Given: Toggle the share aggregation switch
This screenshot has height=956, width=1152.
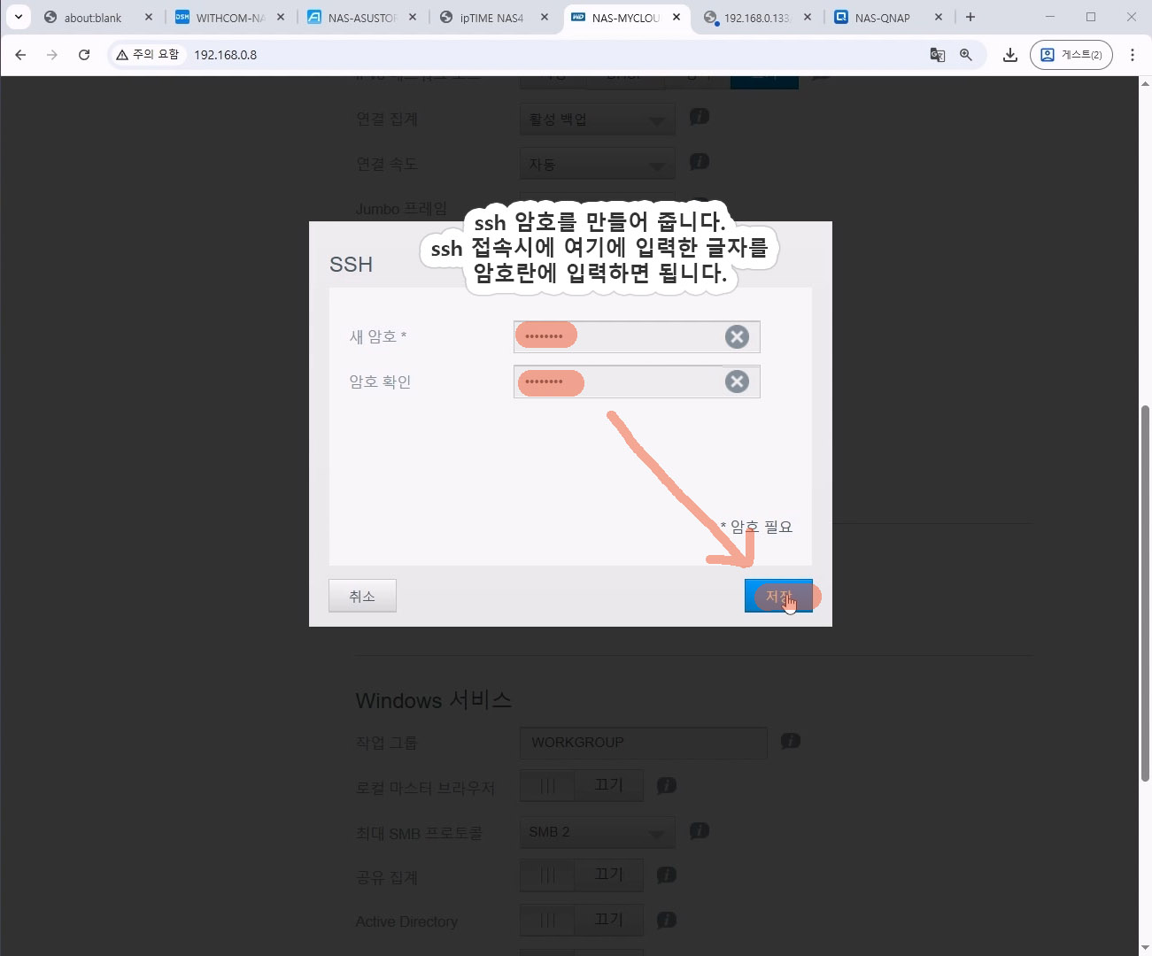Looking at the screenshot, I should pyautogui.click(x=581, y=875).
